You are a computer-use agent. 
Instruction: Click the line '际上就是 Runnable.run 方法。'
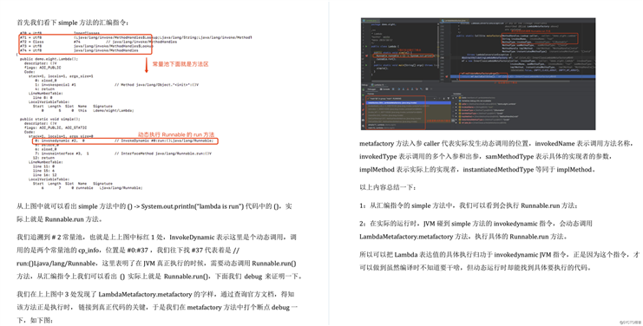[x=60, y=219]
